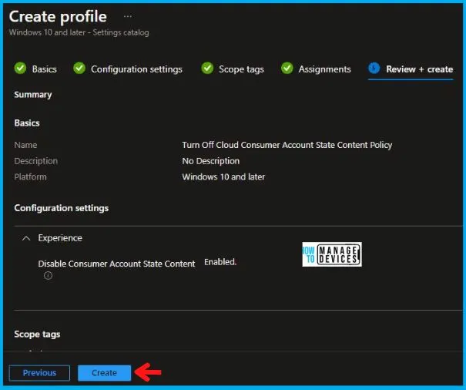Click the 'No Description' value

pyautogui.click(x=211, y=161)
